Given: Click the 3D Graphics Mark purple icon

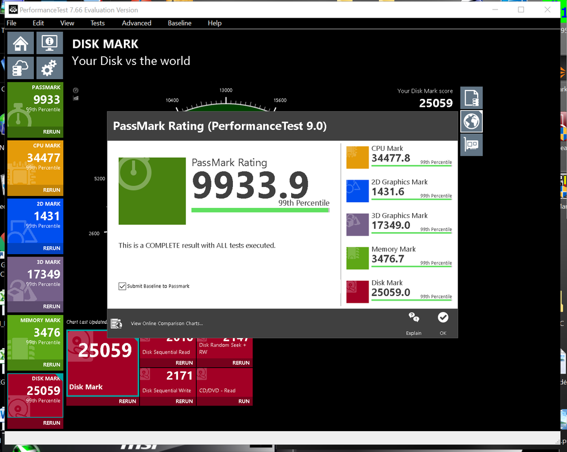Looking at the screenshot, I should [357, 224].
